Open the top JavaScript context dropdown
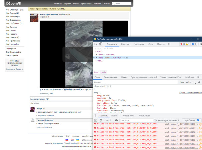The width and height of the screenshot is (202, 150). point(108,120)
